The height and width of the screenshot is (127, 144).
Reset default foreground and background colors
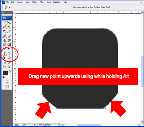[3, 77]
